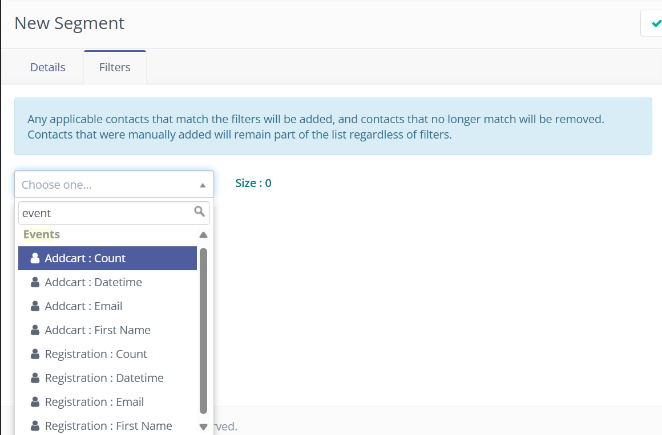Select the Filters tab

(x=115, y=67)
